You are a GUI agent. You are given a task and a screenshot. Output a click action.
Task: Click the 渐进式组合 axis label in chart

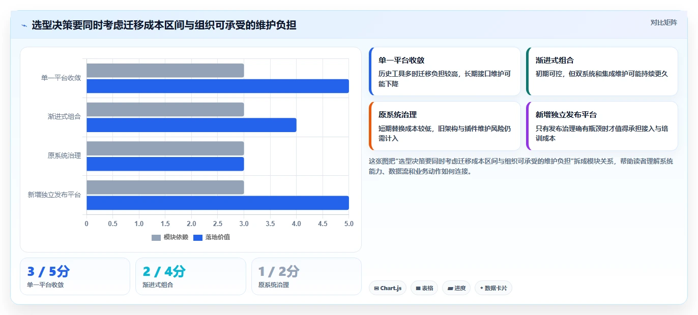pyautogui.click(x=64, y=117)
